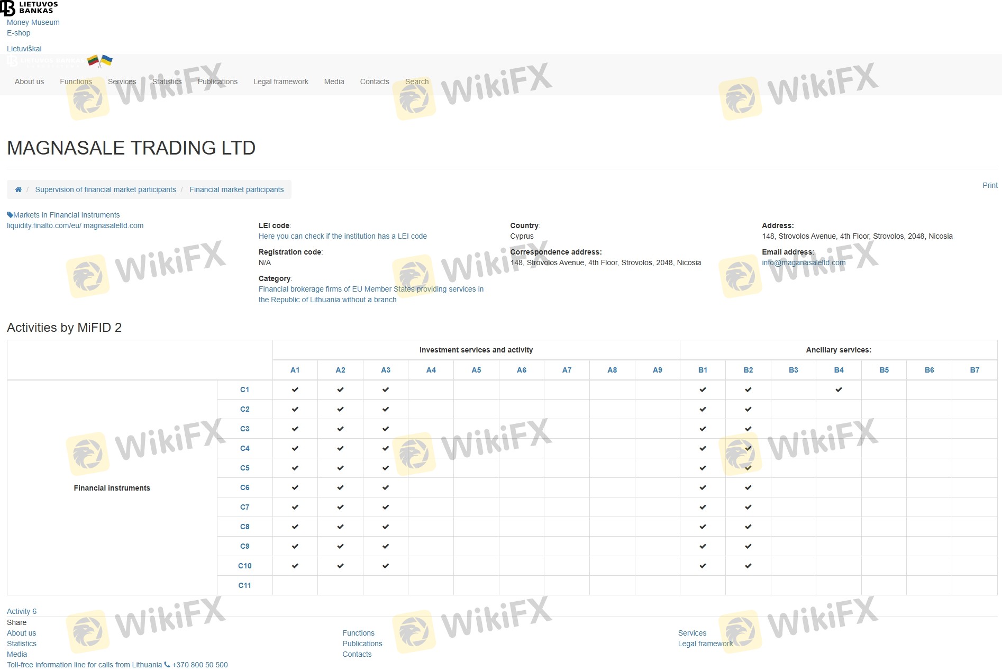Check whether institution has a LEI code link

coord(343,236)
